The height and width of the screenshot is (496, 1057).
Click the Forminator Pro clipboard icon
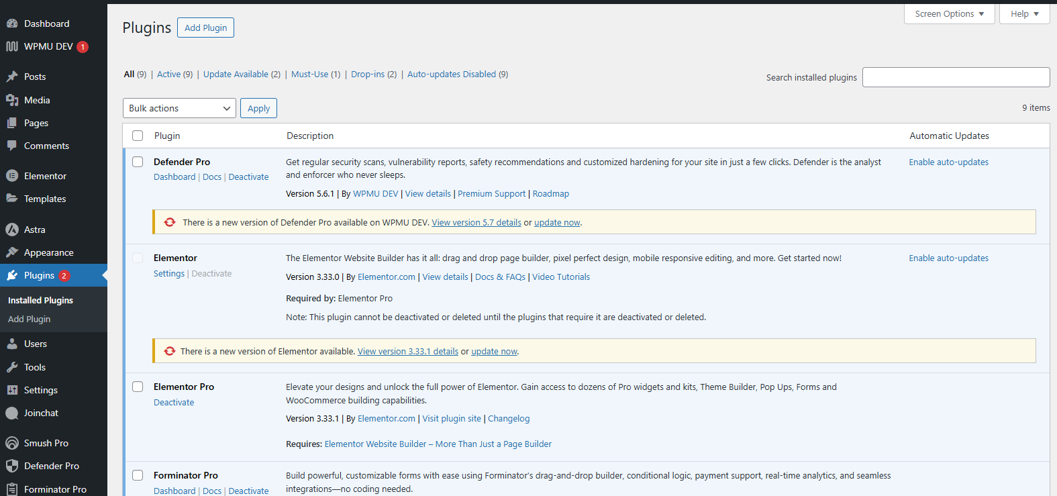coord(12,489)
